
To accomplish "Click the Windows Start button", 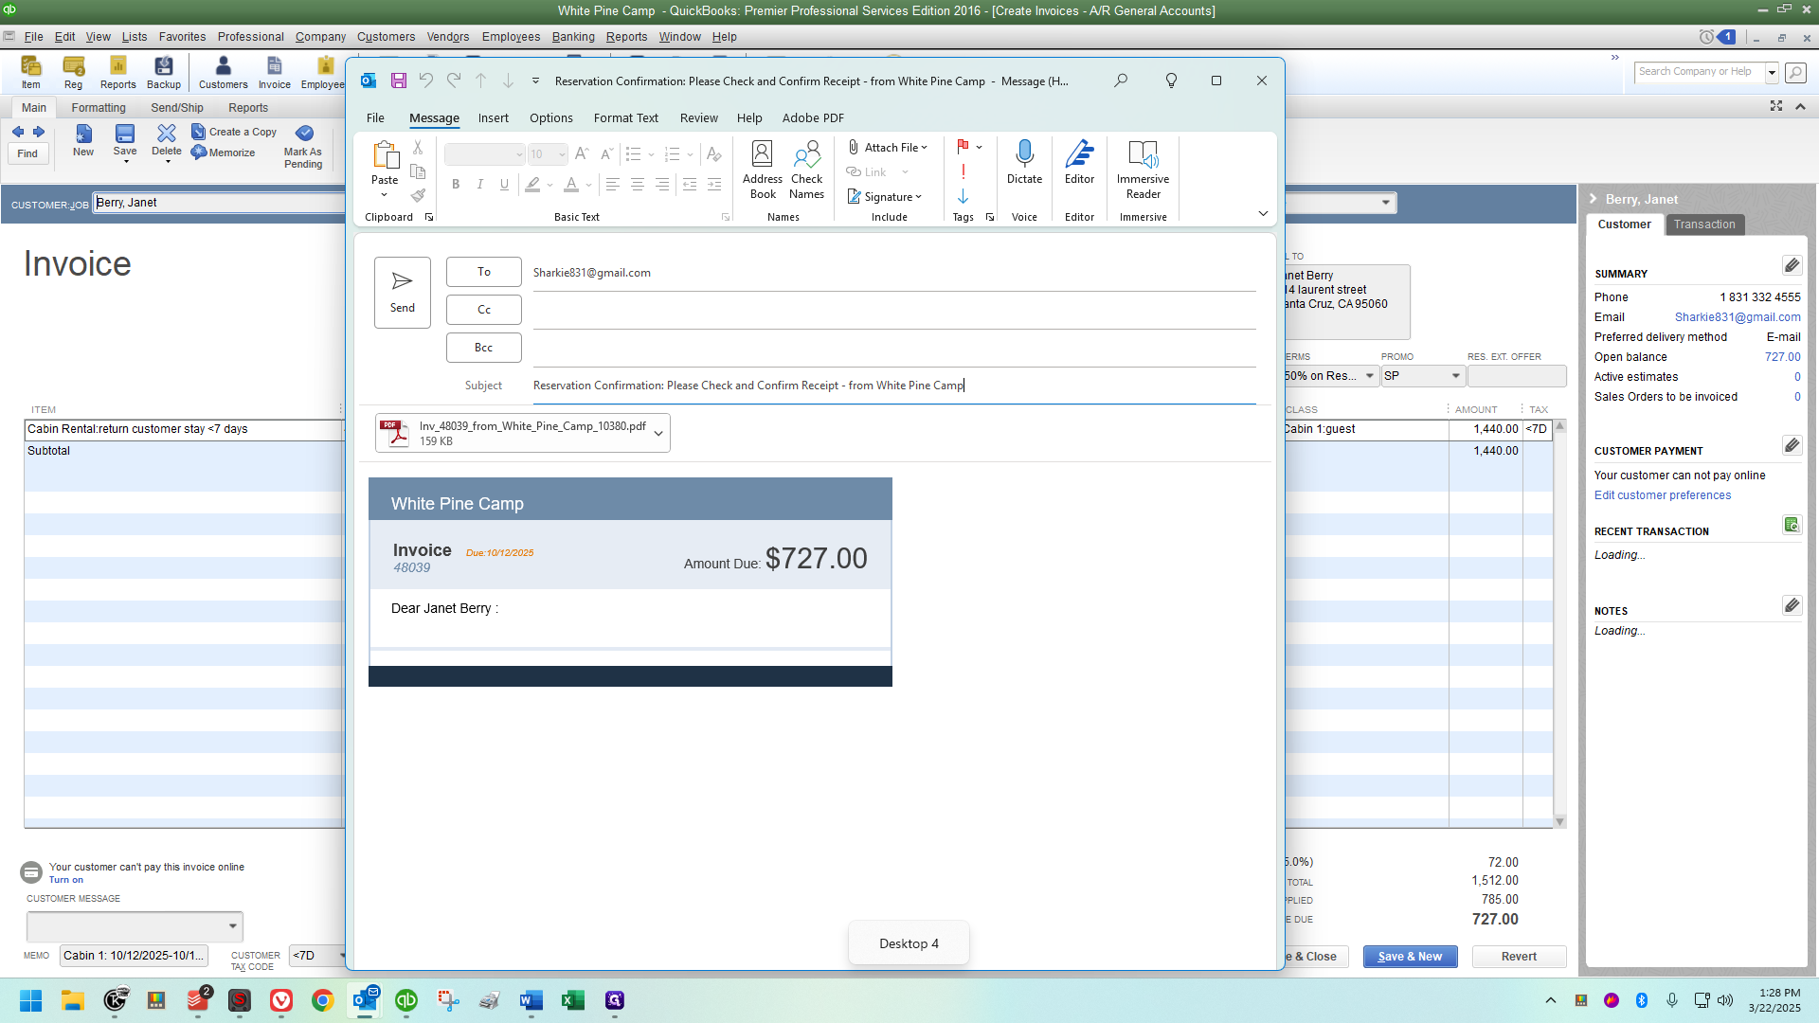I will [31, 1000].
